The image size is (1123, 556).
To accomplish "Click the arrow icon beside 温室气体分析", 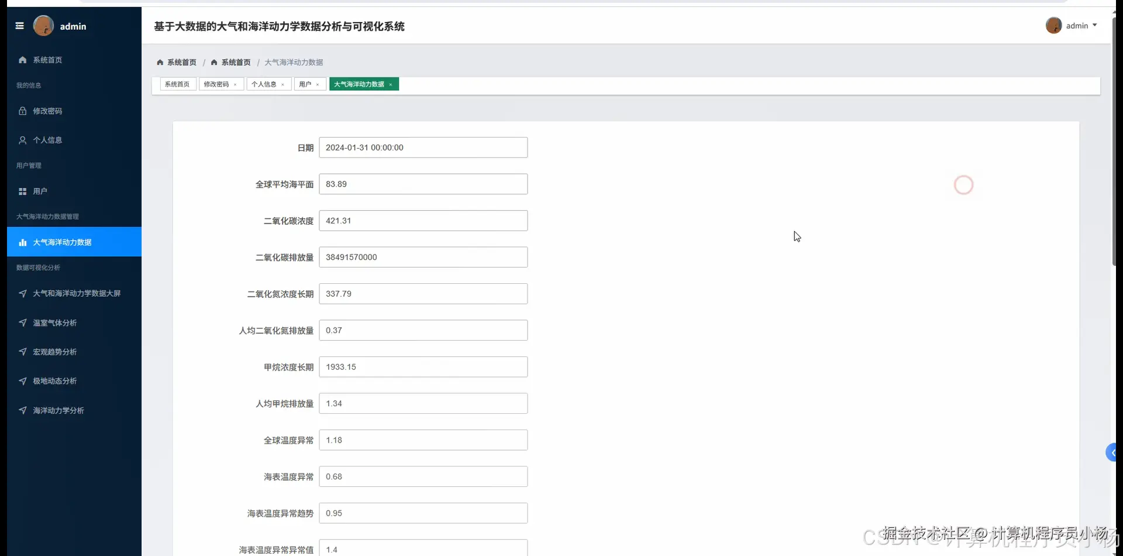I will 22,322.
